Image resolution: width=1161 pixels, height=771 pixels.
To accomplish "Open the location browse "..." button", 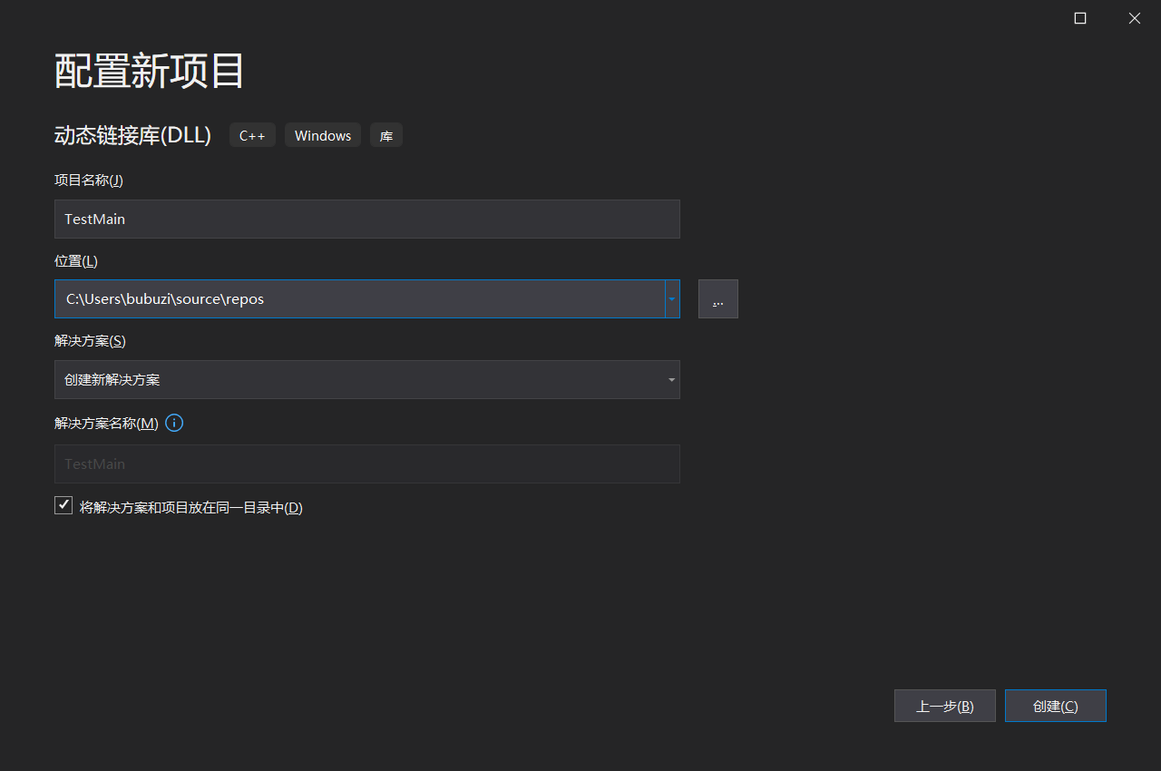I will pos(717,299).
